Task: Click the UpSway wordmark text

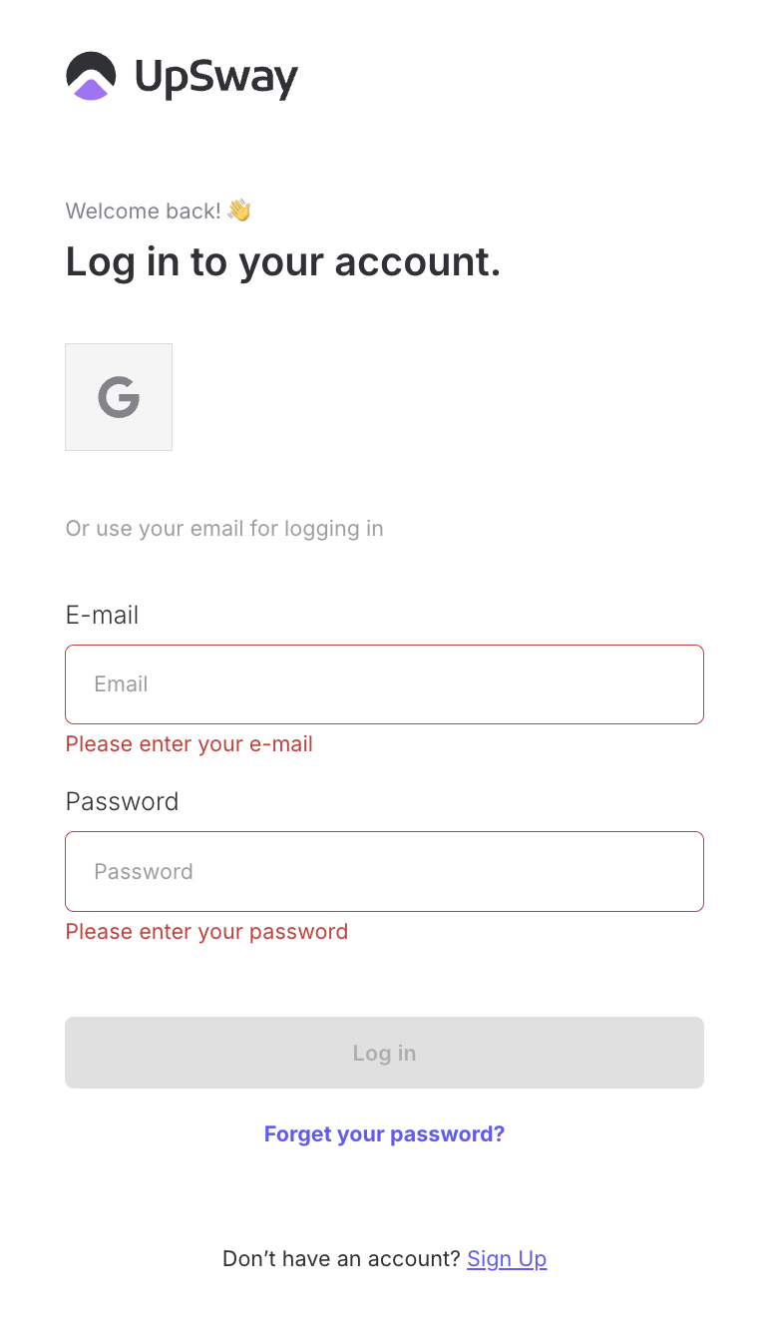Action: click(x=216, y=78)
